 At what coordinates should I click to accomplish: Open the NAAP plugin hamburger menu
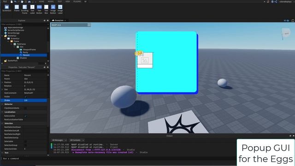(x=89, y=25)
